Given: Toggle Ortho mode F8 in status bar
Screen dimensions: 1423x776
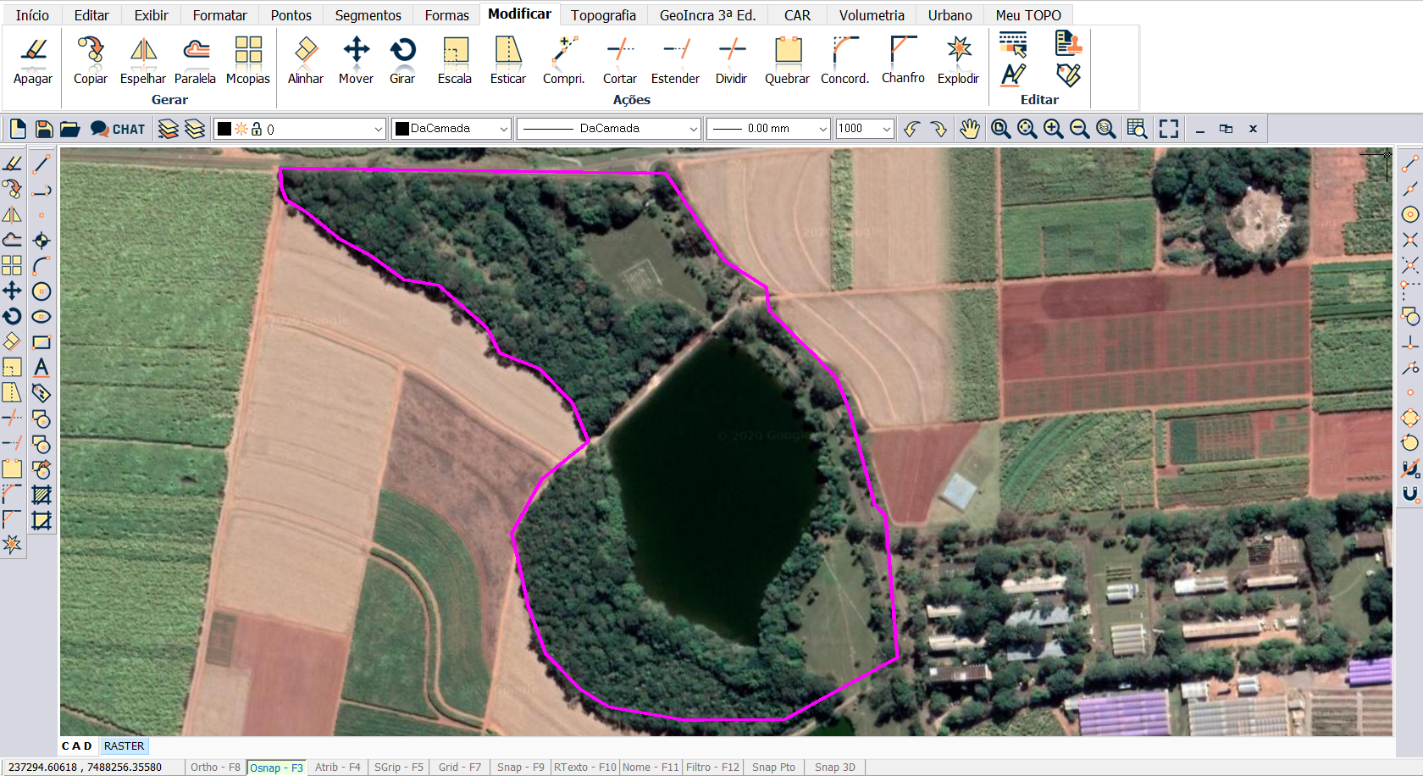Looking at the screenshot, I should (215, 768).
